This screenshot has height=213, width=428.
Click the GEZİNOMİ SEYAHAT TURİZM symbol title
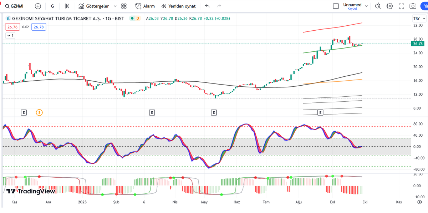coord(68,19)
